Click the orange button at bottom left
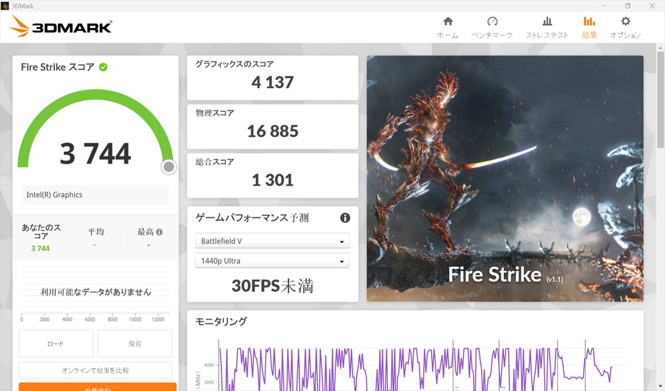 pyautogui.click(x=98, y=387)
